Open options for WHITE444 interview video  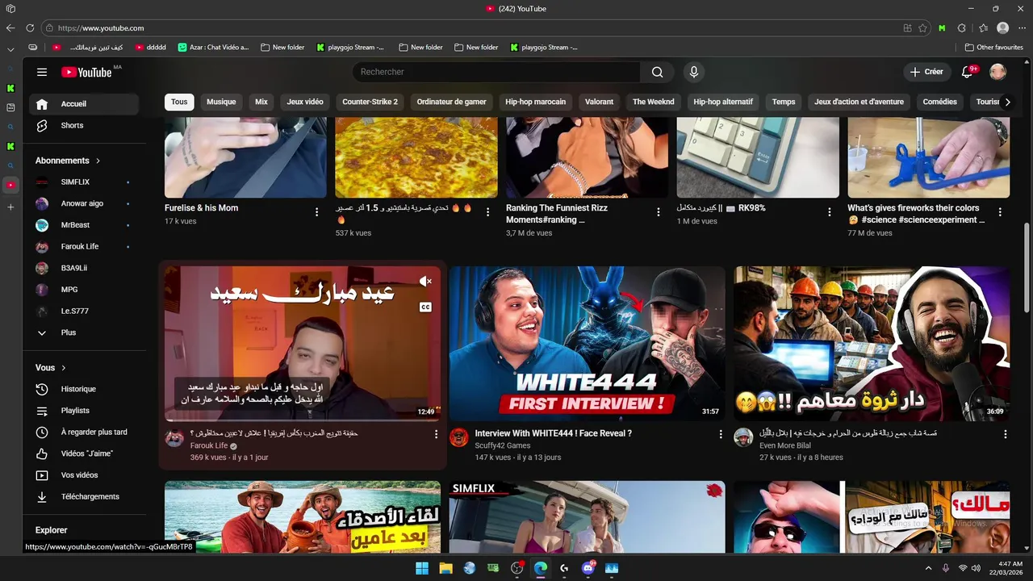pos(721,434)
